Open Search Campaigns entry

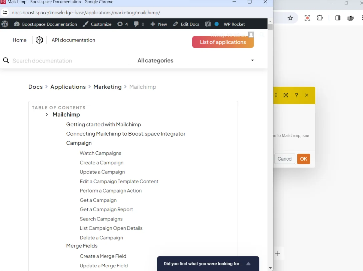tap(101, 219)
